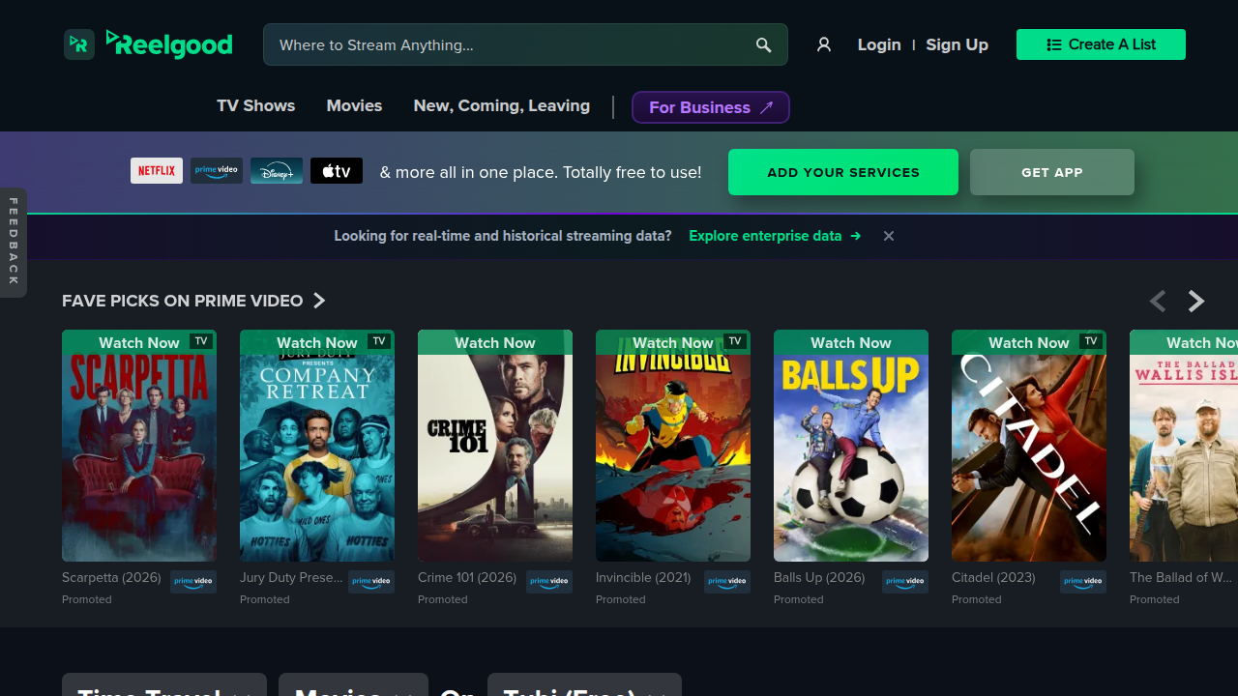Show previous carousel items with left arrow
The image size is (1238, 696).
[1158, 302]
